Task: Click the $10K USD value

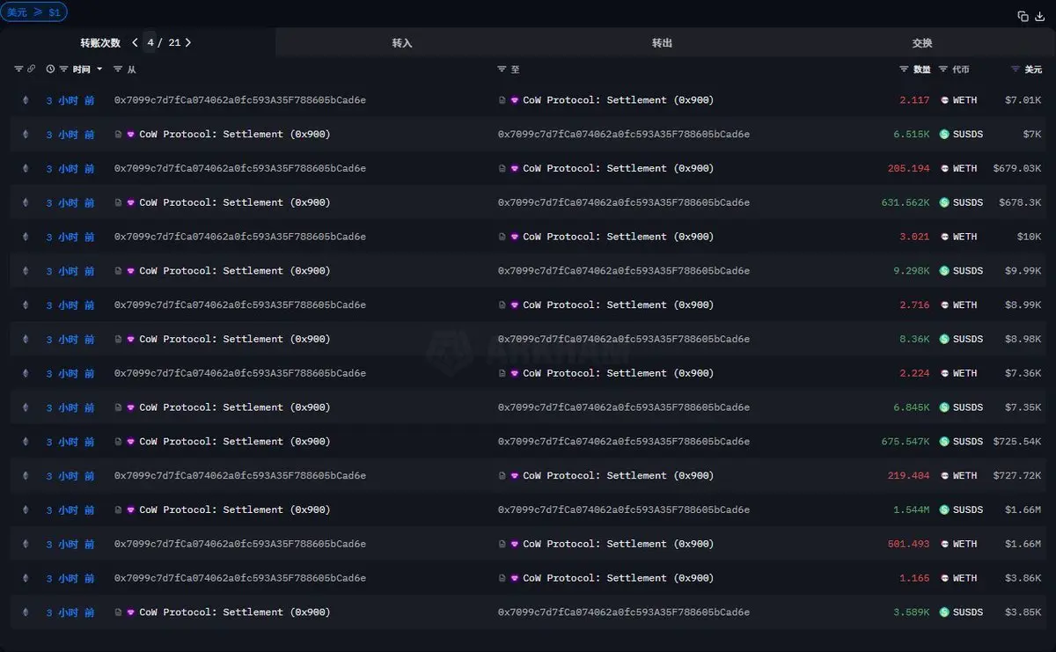Action: [x=1030, y=237]
